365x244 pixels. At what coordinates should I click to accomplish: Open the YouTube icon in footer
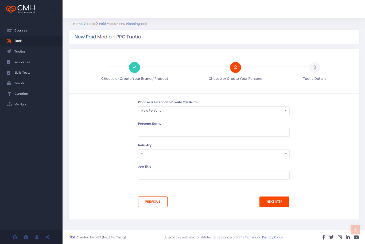(x=356, y=237)
